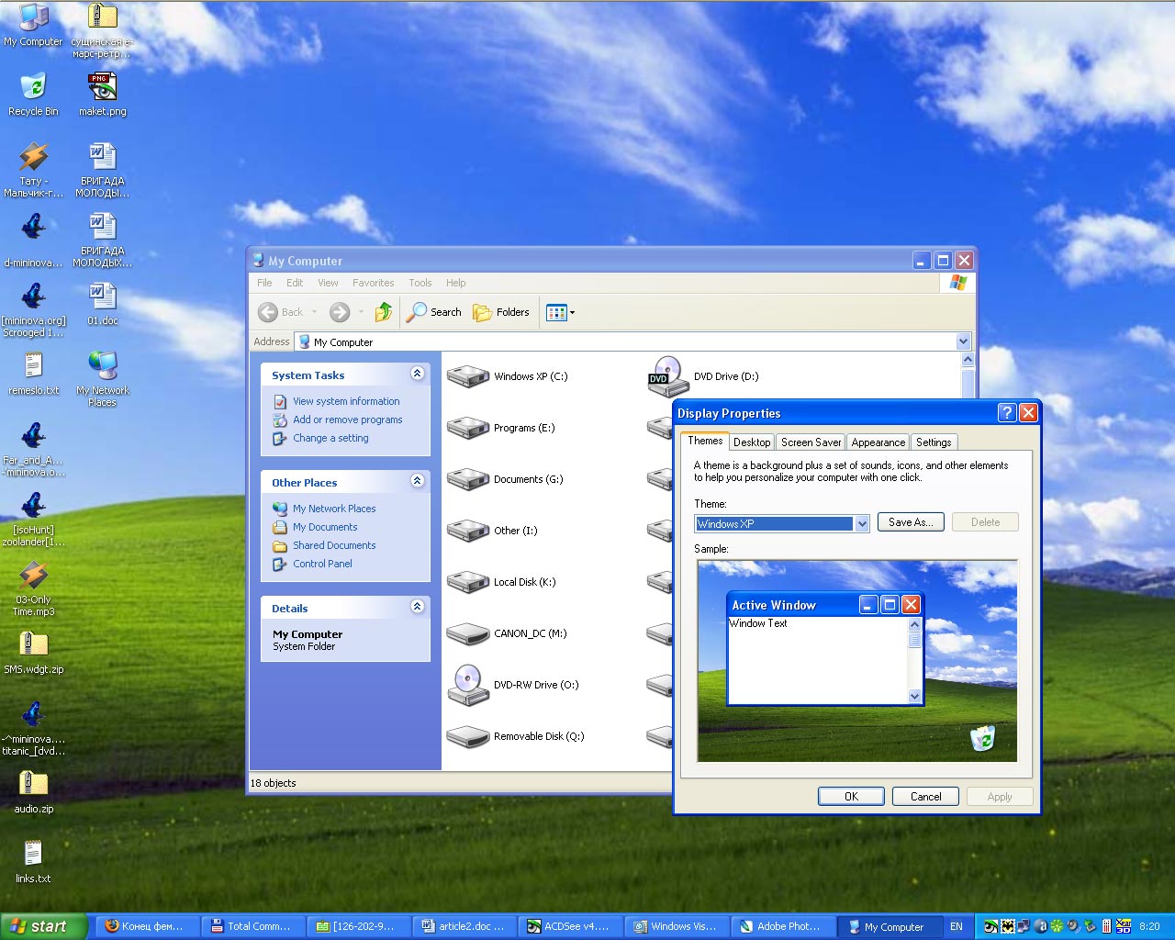Image resolution: width=1175 pixels, height=940 pixels.
Task: Open the Recycle Bin on desktop
Action: click(33, 90)
